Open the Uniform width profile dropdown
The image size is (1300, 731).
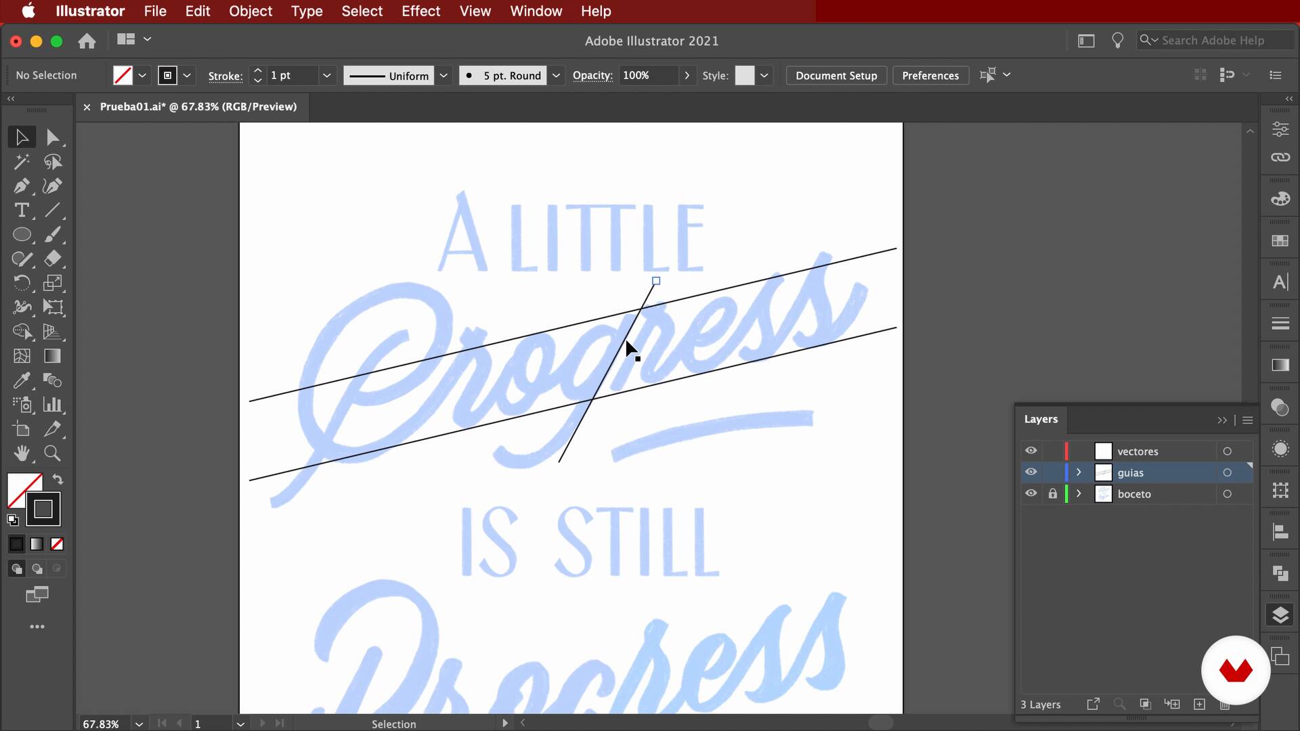[x=443, y=76]
